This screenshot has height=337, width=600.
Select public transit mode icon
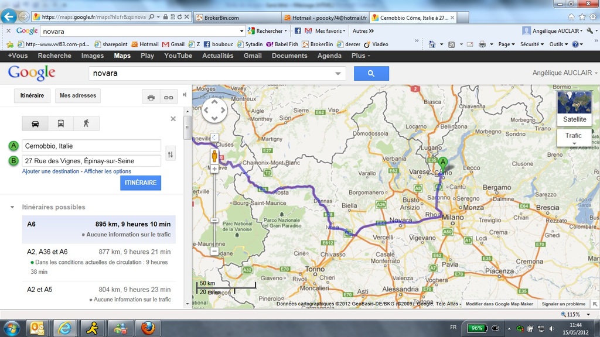[60, 123]
